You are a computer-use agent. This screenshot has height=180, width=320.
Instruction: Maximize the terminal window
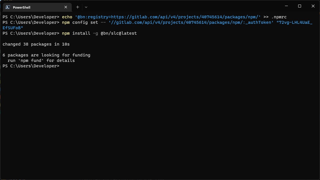299,6
